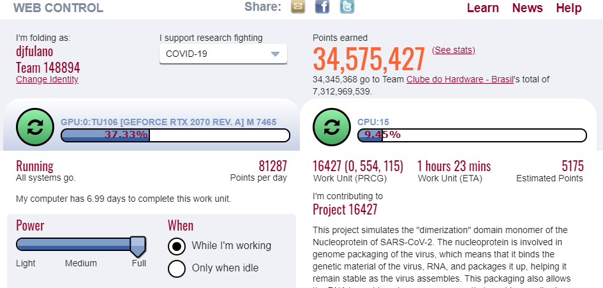Click the blue arrow of research dropdown
Screen dimensions: 603x288
click(276, 54)
